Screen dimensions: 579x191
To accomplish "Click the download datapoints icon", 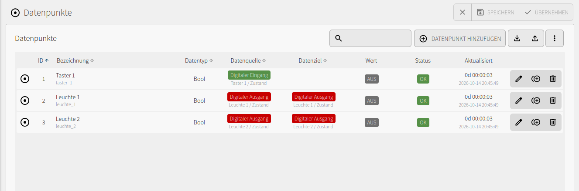I will tap(517, 38).
